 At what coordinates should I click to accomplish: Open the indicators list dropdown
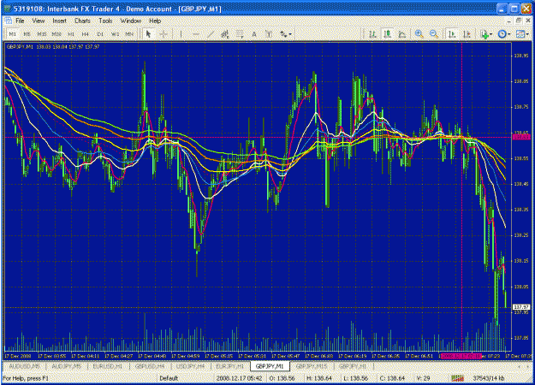tap(486, 33)
